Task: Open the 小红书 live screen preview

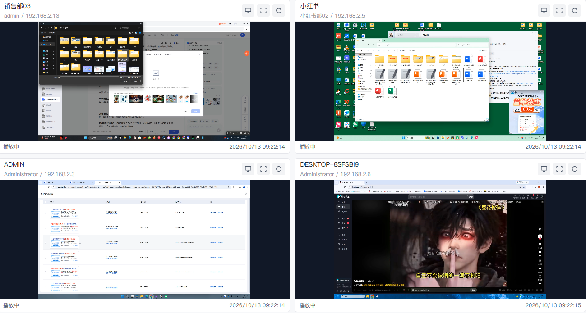Action: (440, 81)
